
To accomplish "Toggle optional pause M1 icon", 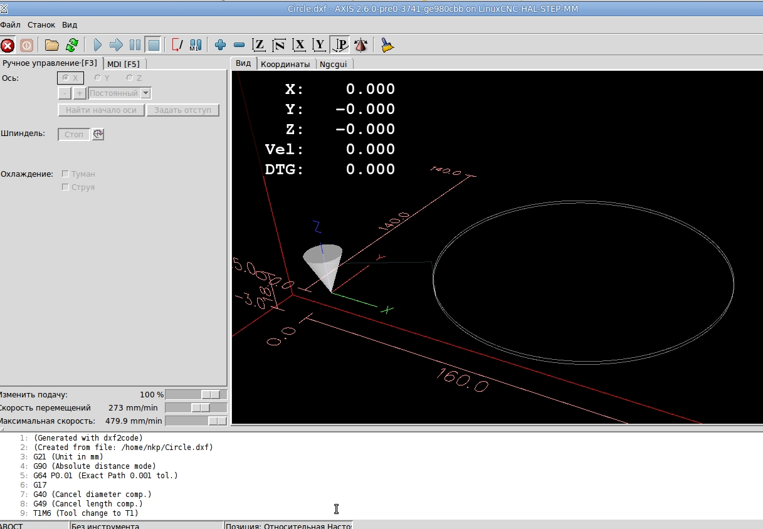I will tap(196, 45).
